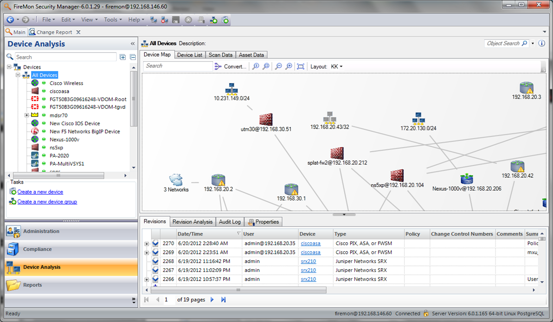Viewport: 553px width, 322px height.
Task: Open the Audit Log tab
Action: click(x=230, y=222)
